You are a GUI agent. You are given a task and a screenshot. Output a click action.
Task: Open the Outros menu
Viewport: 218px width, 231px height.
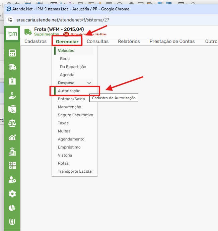pos(211,41)
